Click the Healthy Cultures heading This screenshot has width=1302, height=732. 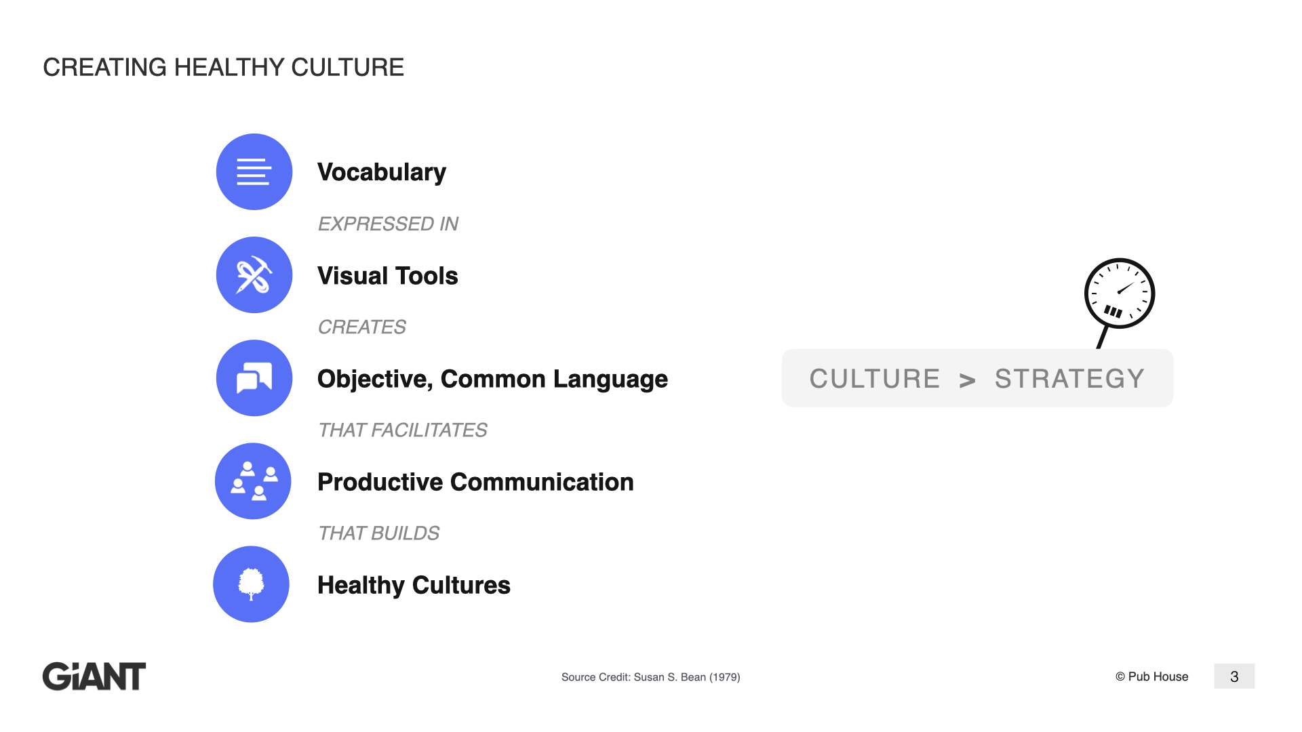[414, 585]
